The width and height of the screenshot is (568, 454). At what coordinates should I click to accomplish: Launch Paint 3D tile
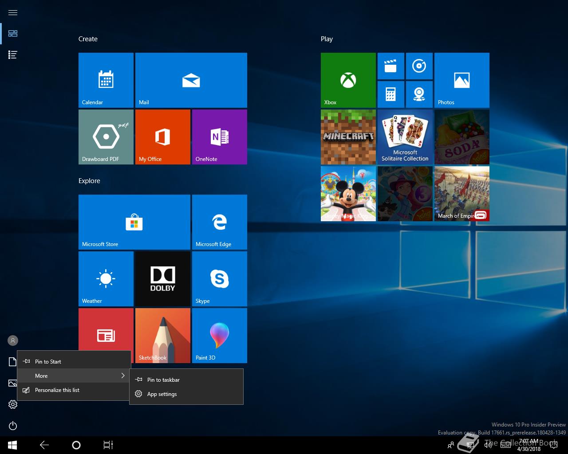tap(220, 336)
